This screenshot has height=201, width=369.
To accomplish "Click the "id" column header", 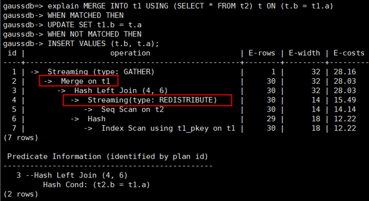I will pyautogui.click(x=11, y=53).
